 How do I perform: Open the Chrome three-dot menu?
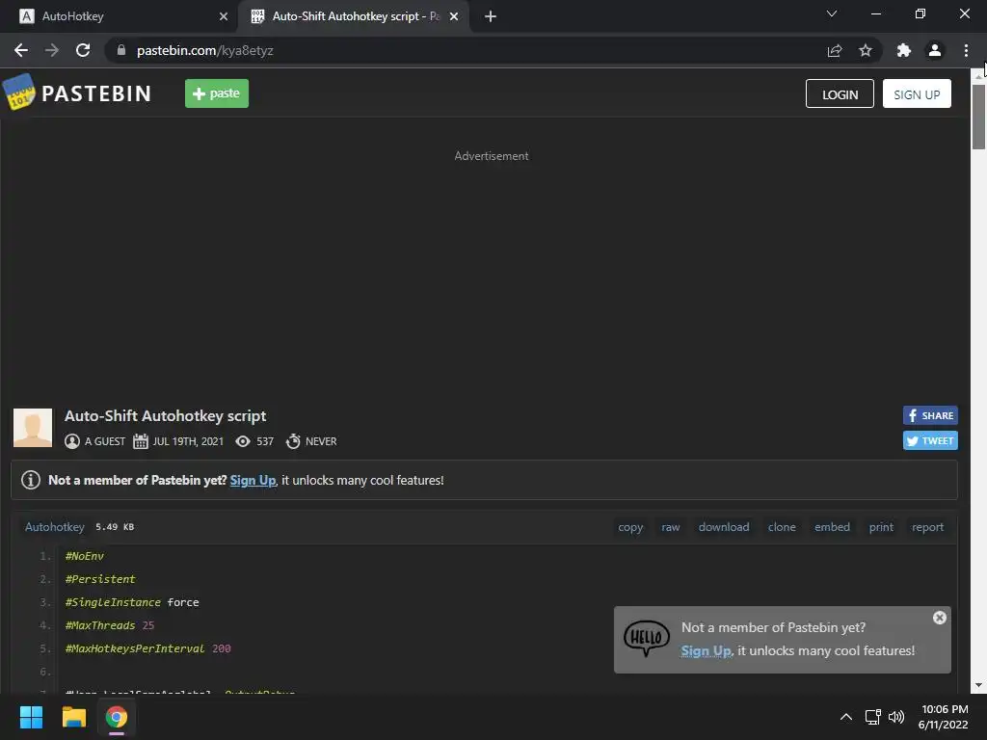point(966,50)
